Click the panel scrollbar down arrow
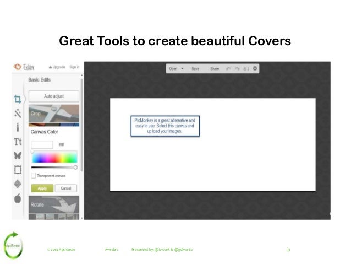The width and height of the screenshot is (351, 264). tap(82, 218)
